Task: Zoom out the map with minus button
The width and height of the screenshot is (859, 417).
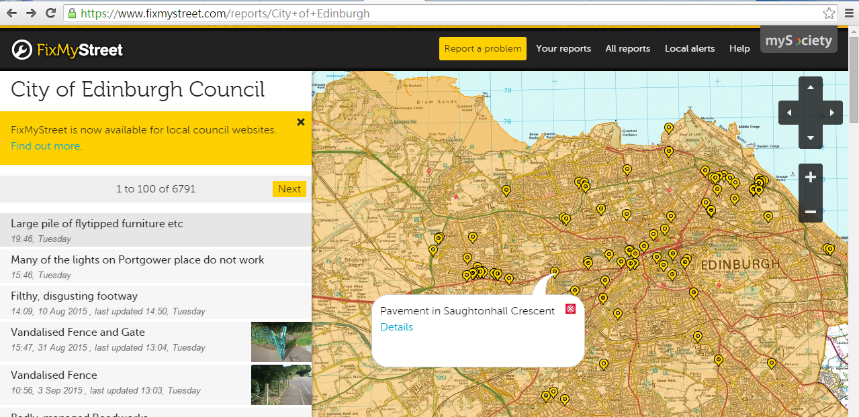Action: [810, 212]
